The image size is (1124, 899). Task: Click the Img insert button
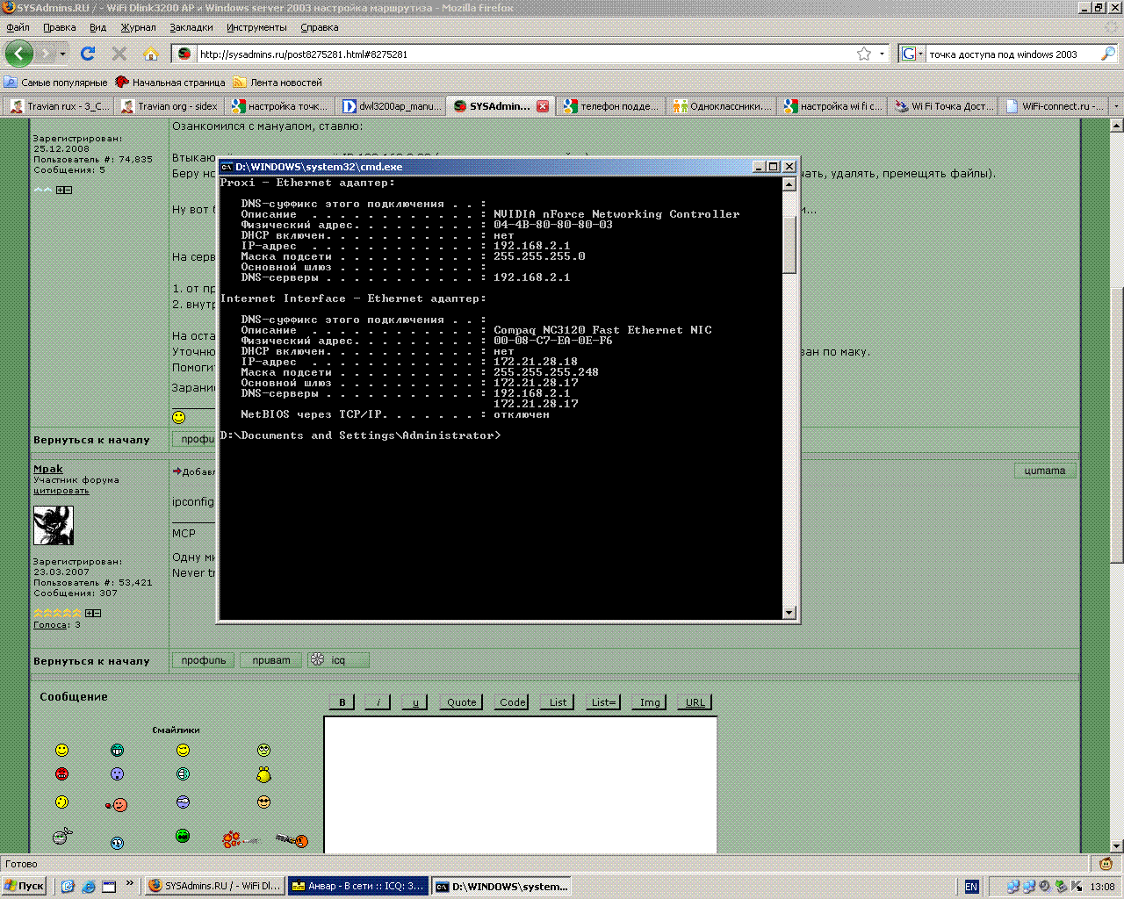click(x=650, y=702)
